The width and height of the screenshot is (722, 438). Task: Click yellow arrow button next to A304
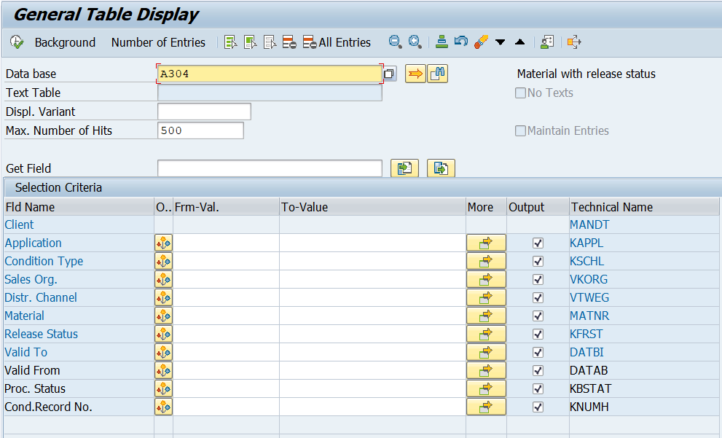tap(415, 74)
